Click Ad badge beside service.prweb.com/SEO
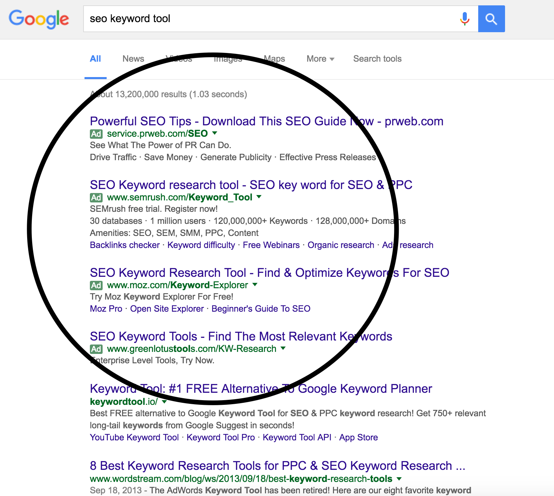This screenshot has height=496, width=554. [x=96, y=134]
